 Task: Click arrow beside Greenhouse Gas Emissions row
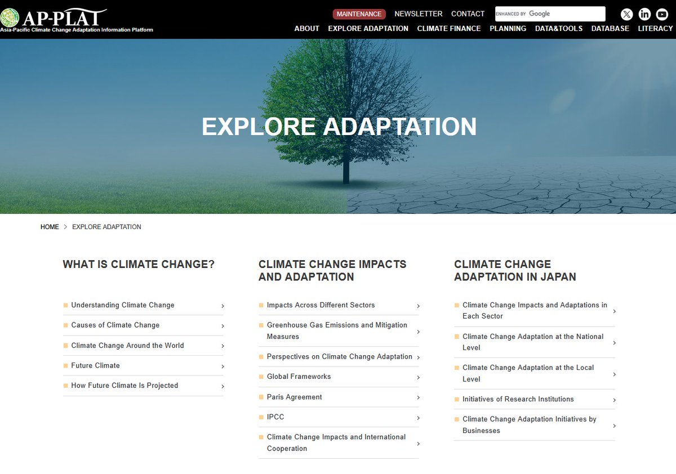[x=418, y=332]
